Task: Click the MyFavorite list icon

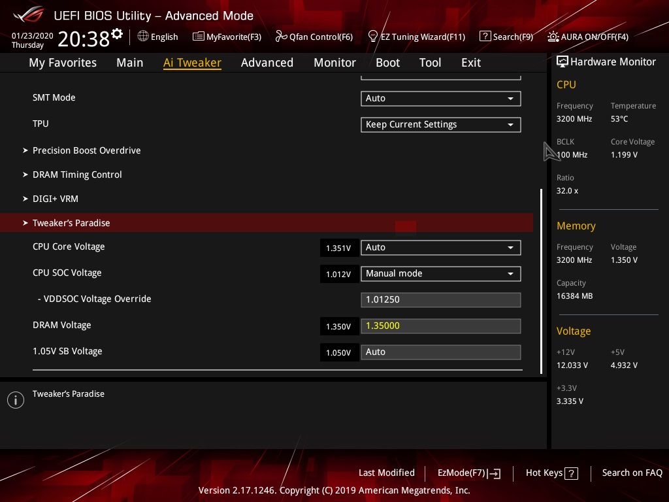Action: coord(199,37)
